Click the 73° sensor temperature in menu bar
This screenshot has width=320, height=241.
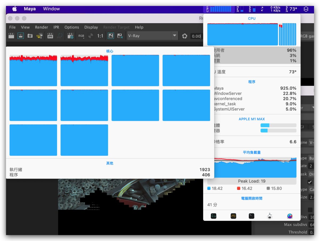291,9
